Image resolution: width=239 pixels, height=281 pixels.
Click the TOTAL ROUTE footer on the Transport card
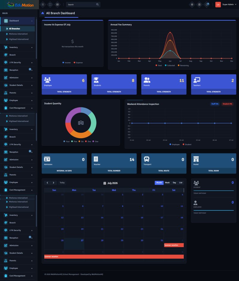164,171
